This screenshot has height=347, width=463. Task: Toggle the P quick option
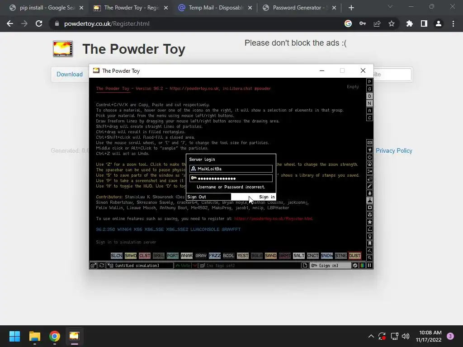coord(369,82)
